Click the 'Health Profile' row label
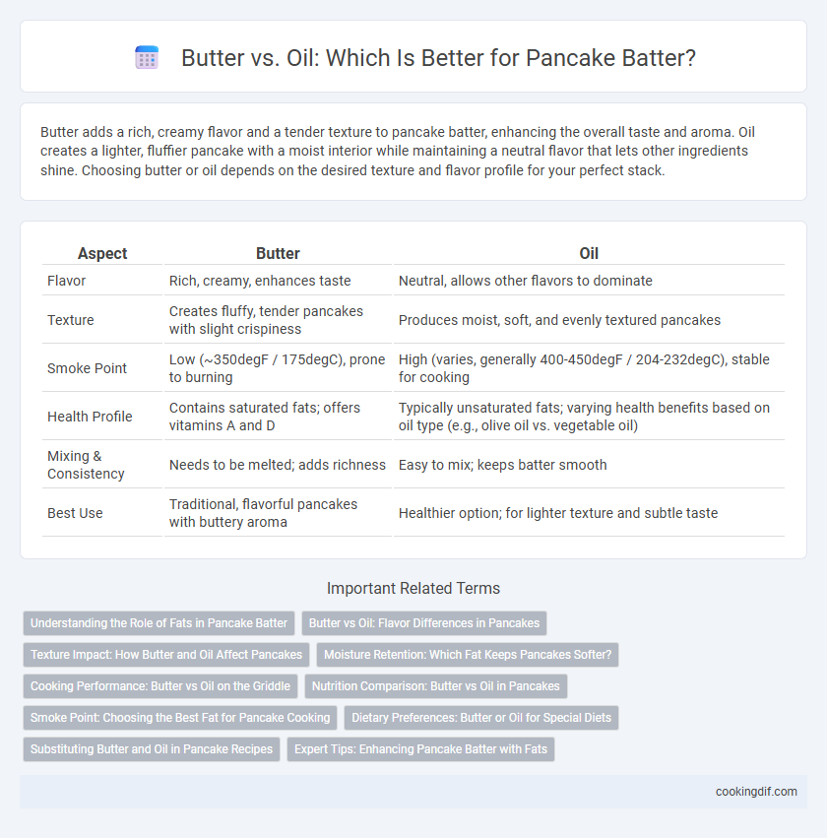This screenshot has width=827, height=838. (90, 417)
